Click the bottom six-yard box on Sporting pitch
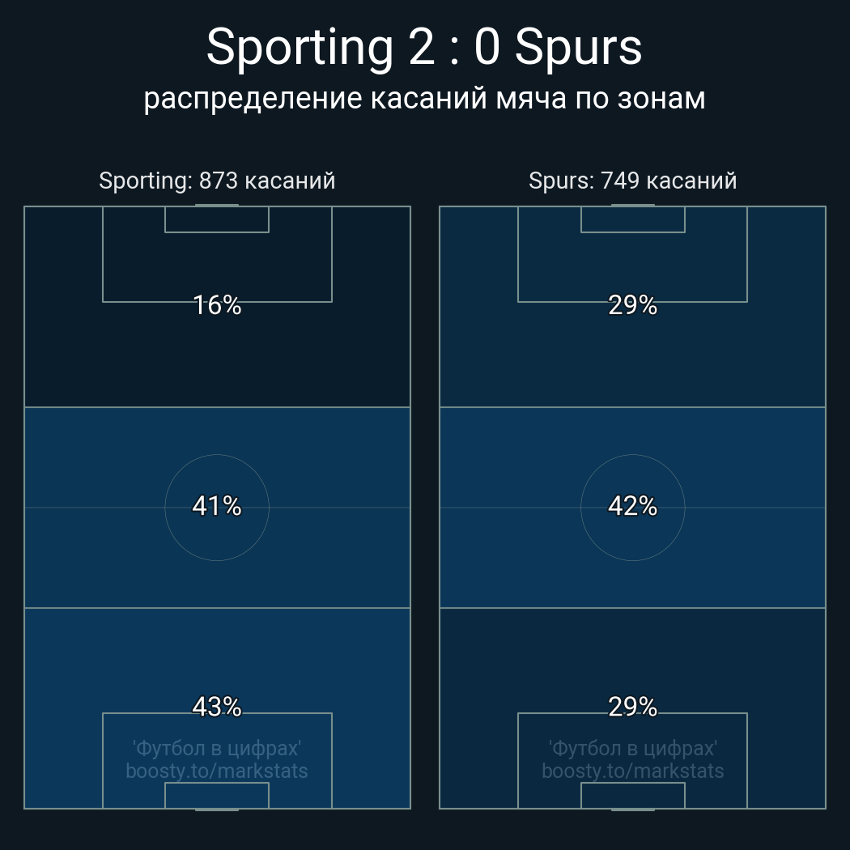 [217, 796]
